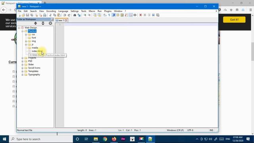The width and height of the screenshot is (254, 143).
Task: Click UTF-8 encoding in status bar
Action: [190, 130]
